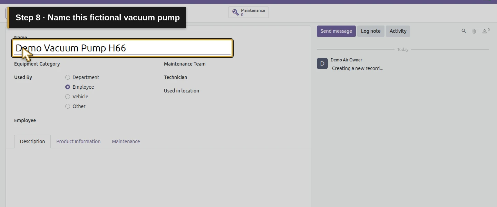Click the Demo Air Owner author name
Screen dimensions: 497x207
(346, 60)
